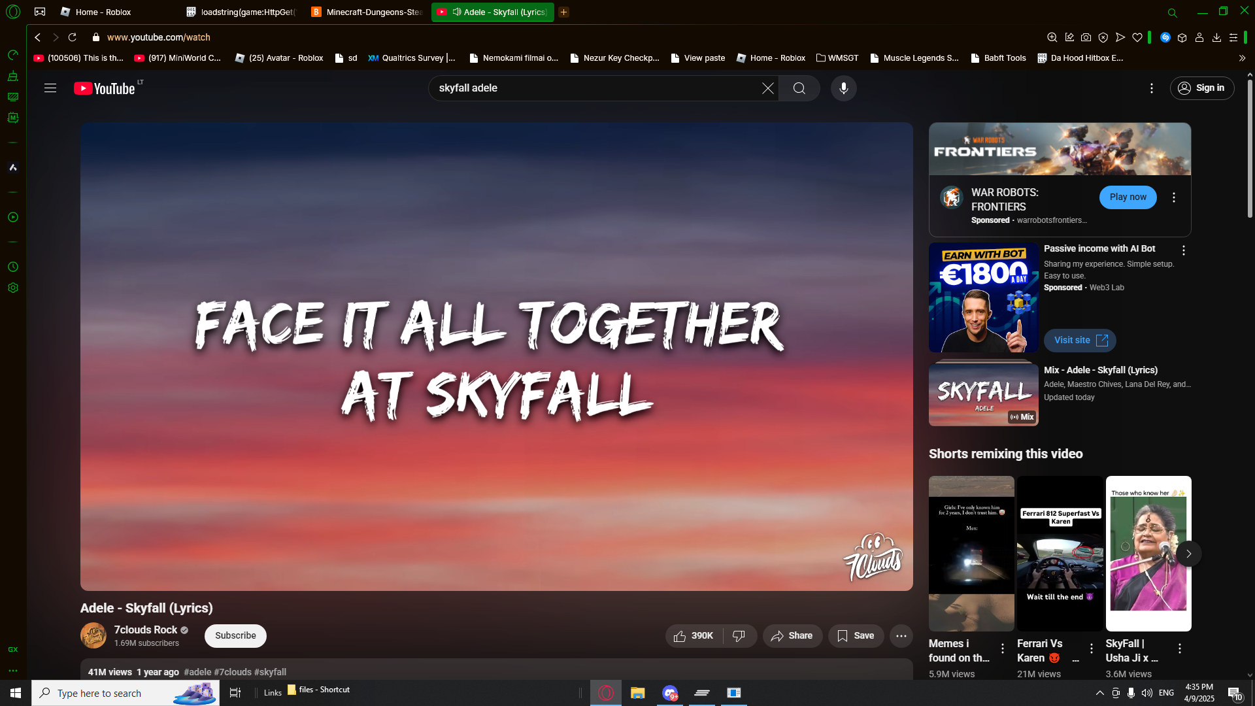Open the browser downloads icon
Screen dimensions: 1255x706
click(x=1216, y=37)
